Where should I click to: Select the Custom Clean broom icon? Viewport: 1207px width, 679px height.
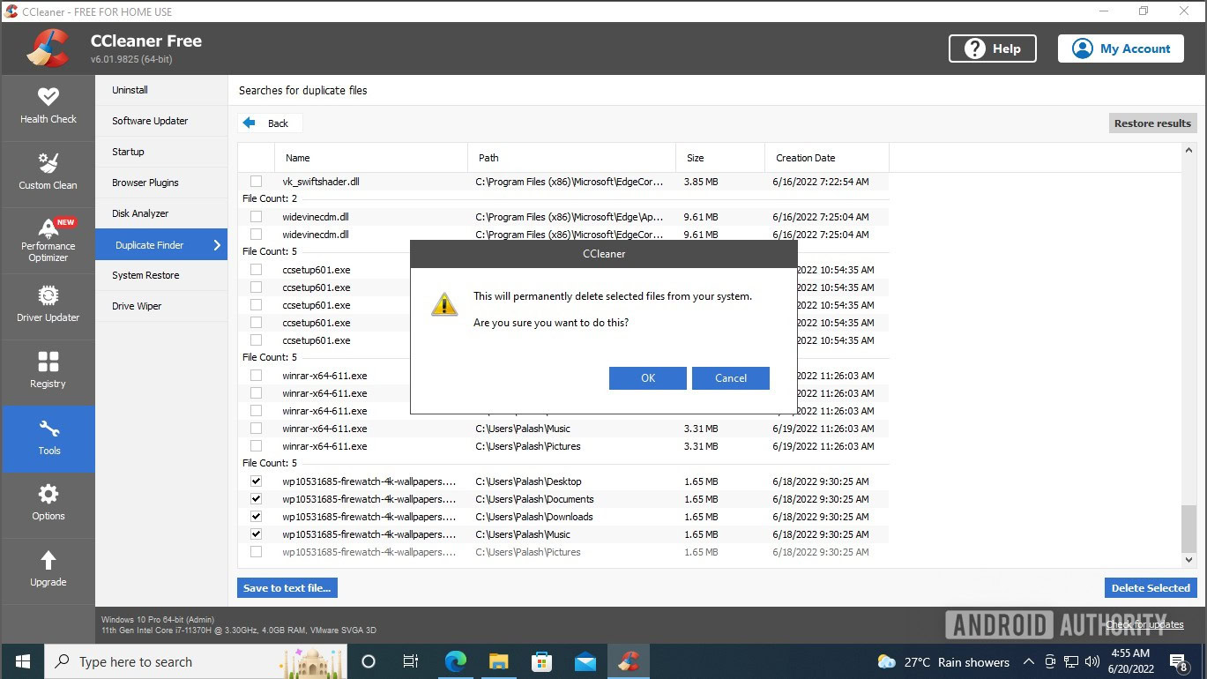(x=48, y=163)
